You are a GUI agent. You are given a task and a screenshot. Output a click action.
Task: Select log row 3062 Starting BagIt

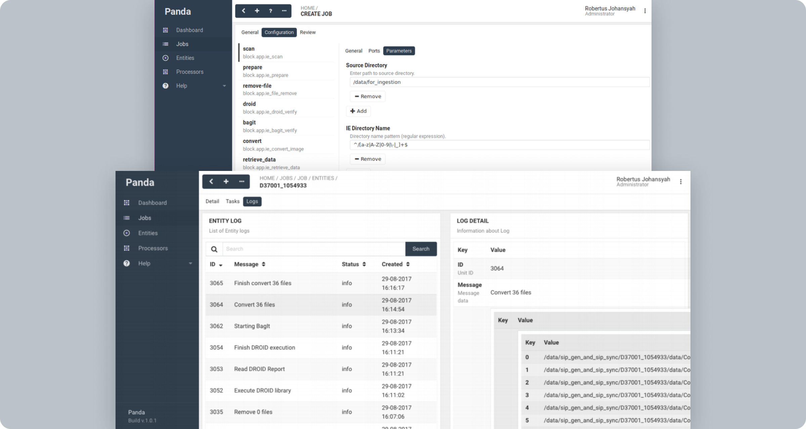321,326
